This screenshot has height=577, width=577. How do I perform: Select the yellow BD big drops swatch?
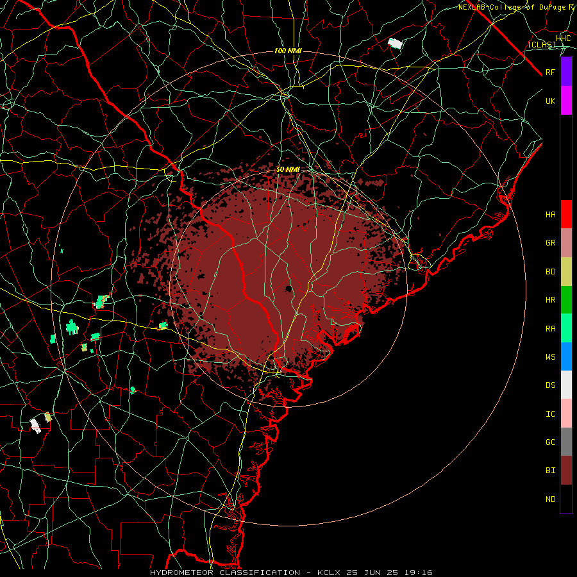[566, 271]
